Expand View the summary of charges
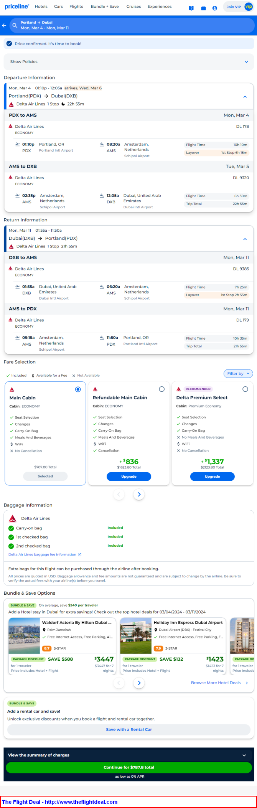257x808 pixels. click(x=129, y=755)
